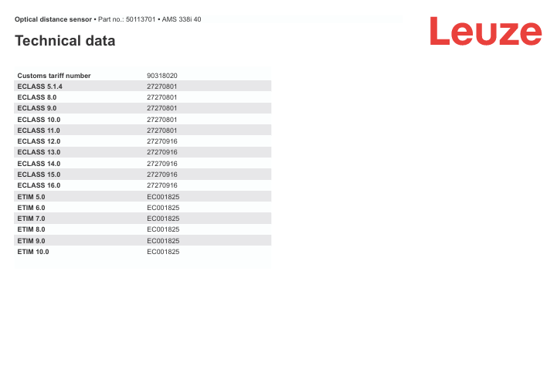The width and height of the screenshot is (547, 373).
Task: Click the value beside ECLASS 16.0
Action: coord(162,185)
